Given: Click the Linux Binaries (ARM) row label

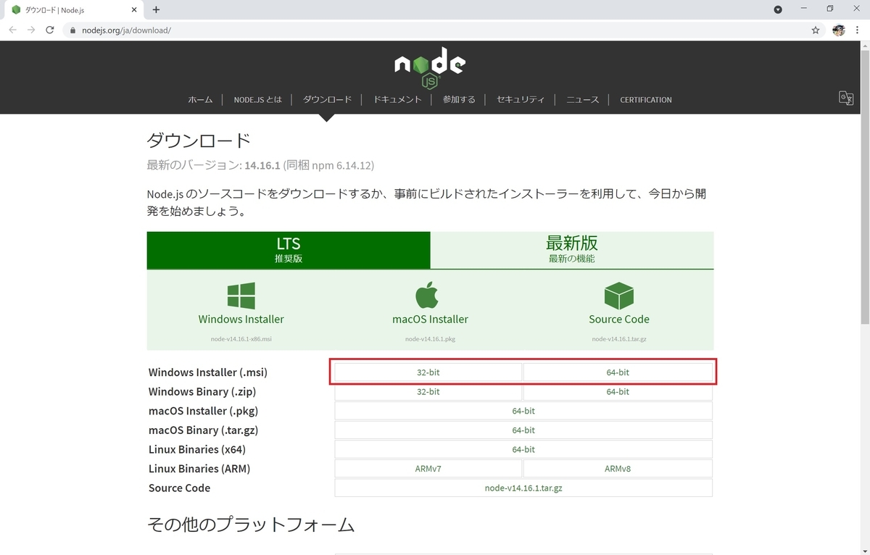Looking at the screenshot, I should click(199, 469).
